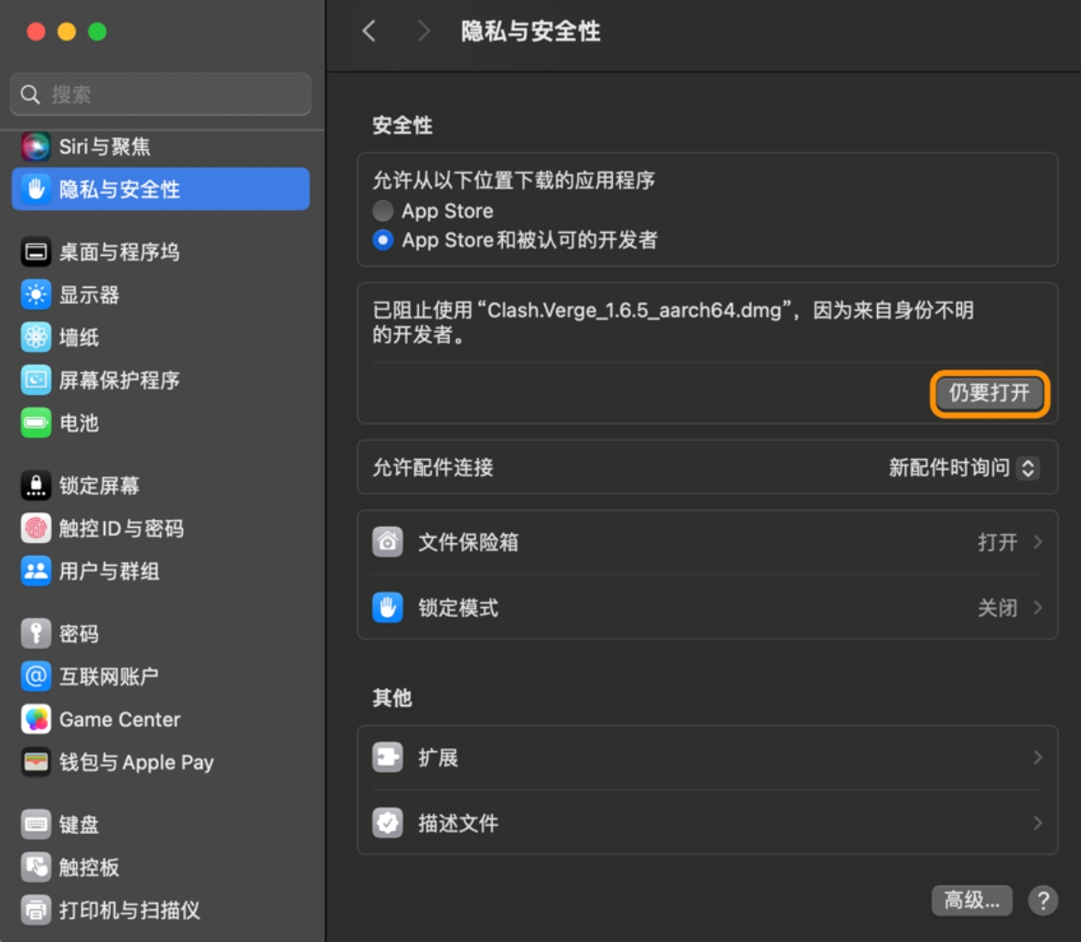
Task: Open Displays settings via its sidebar icon
Action: click(35, 294)
